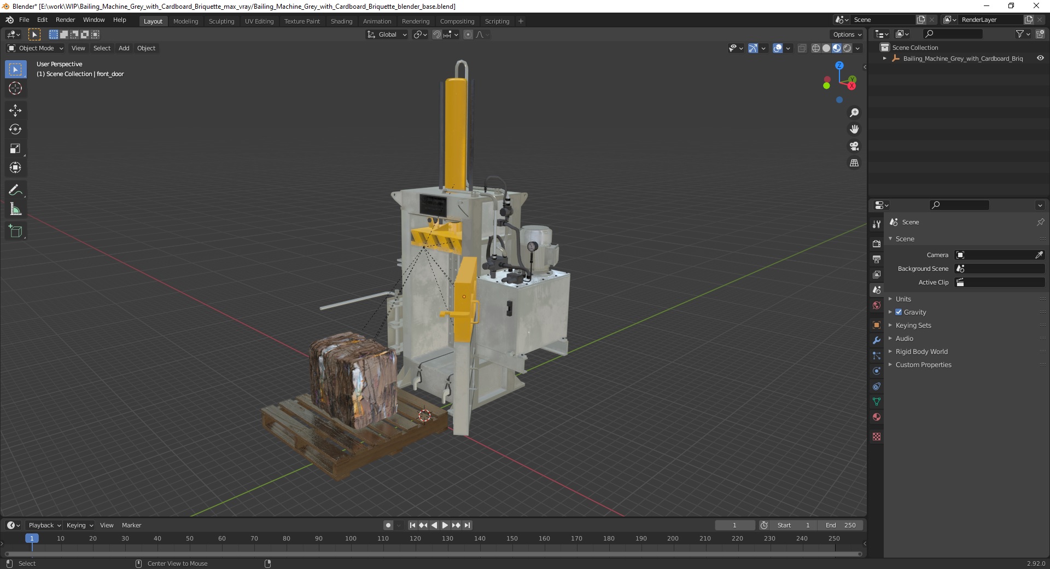The width and height of the screenshot is (1050, 569).
Task: Expand the Units panel
Action: coord(903,299)
